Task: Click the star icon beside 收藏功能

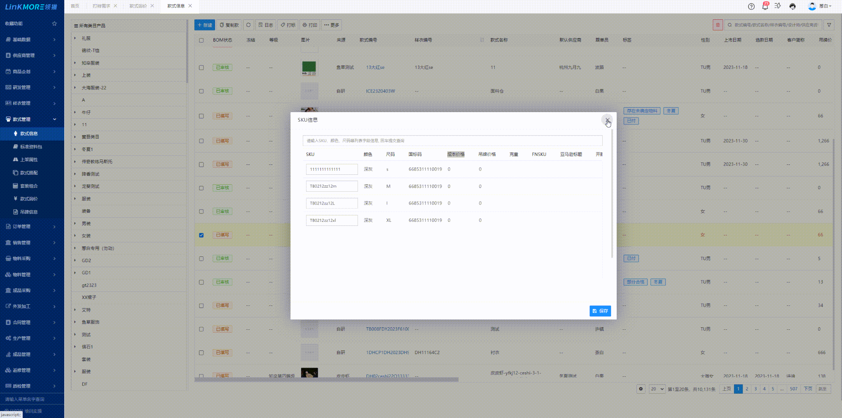Action: point(54,23)
